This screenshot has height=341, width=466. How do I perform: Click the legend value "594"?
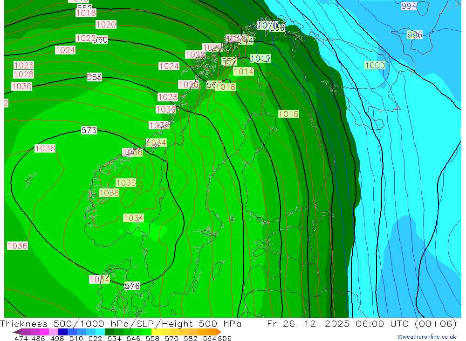210,338
